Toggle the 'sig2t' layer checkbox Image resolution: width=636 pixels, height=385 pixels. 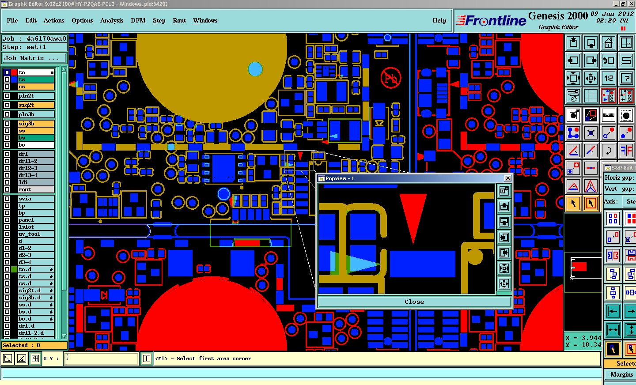click(7, 105)
